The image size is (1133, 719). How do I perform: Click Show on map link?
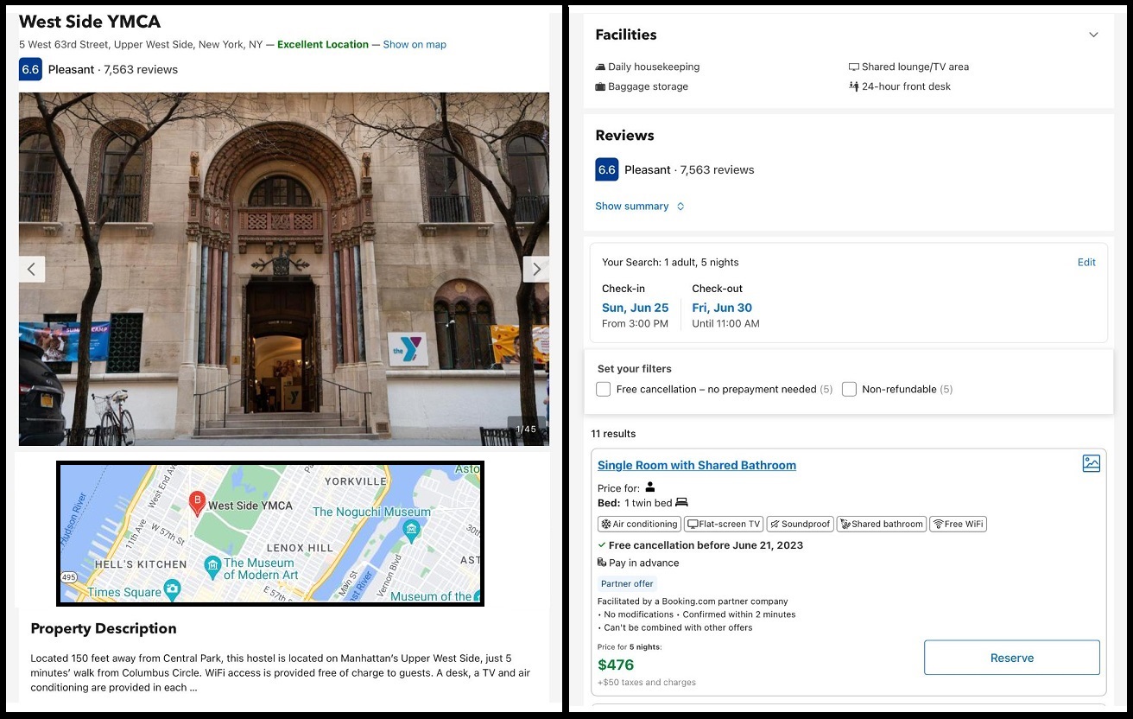pyautogui.click(x=415, y=45)
